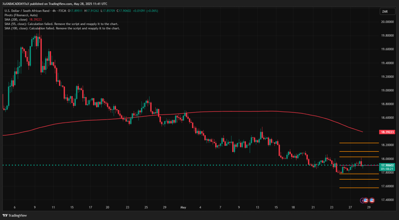
Task: Click the 01:18:21 candle countdown timer
Action: pyautogui.click(x=387, y=169)
